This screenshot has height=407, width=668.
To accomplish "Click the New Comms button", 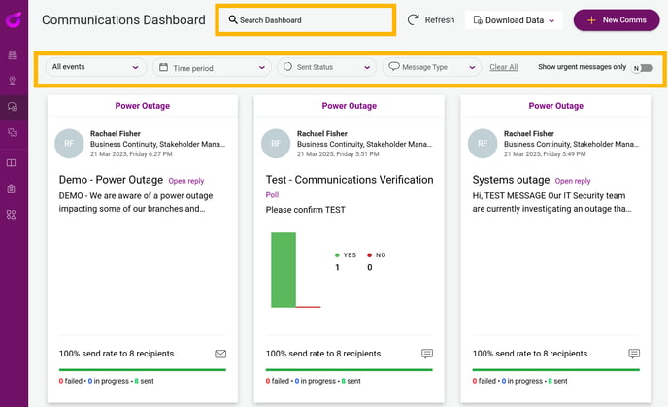I will [617, 20].
